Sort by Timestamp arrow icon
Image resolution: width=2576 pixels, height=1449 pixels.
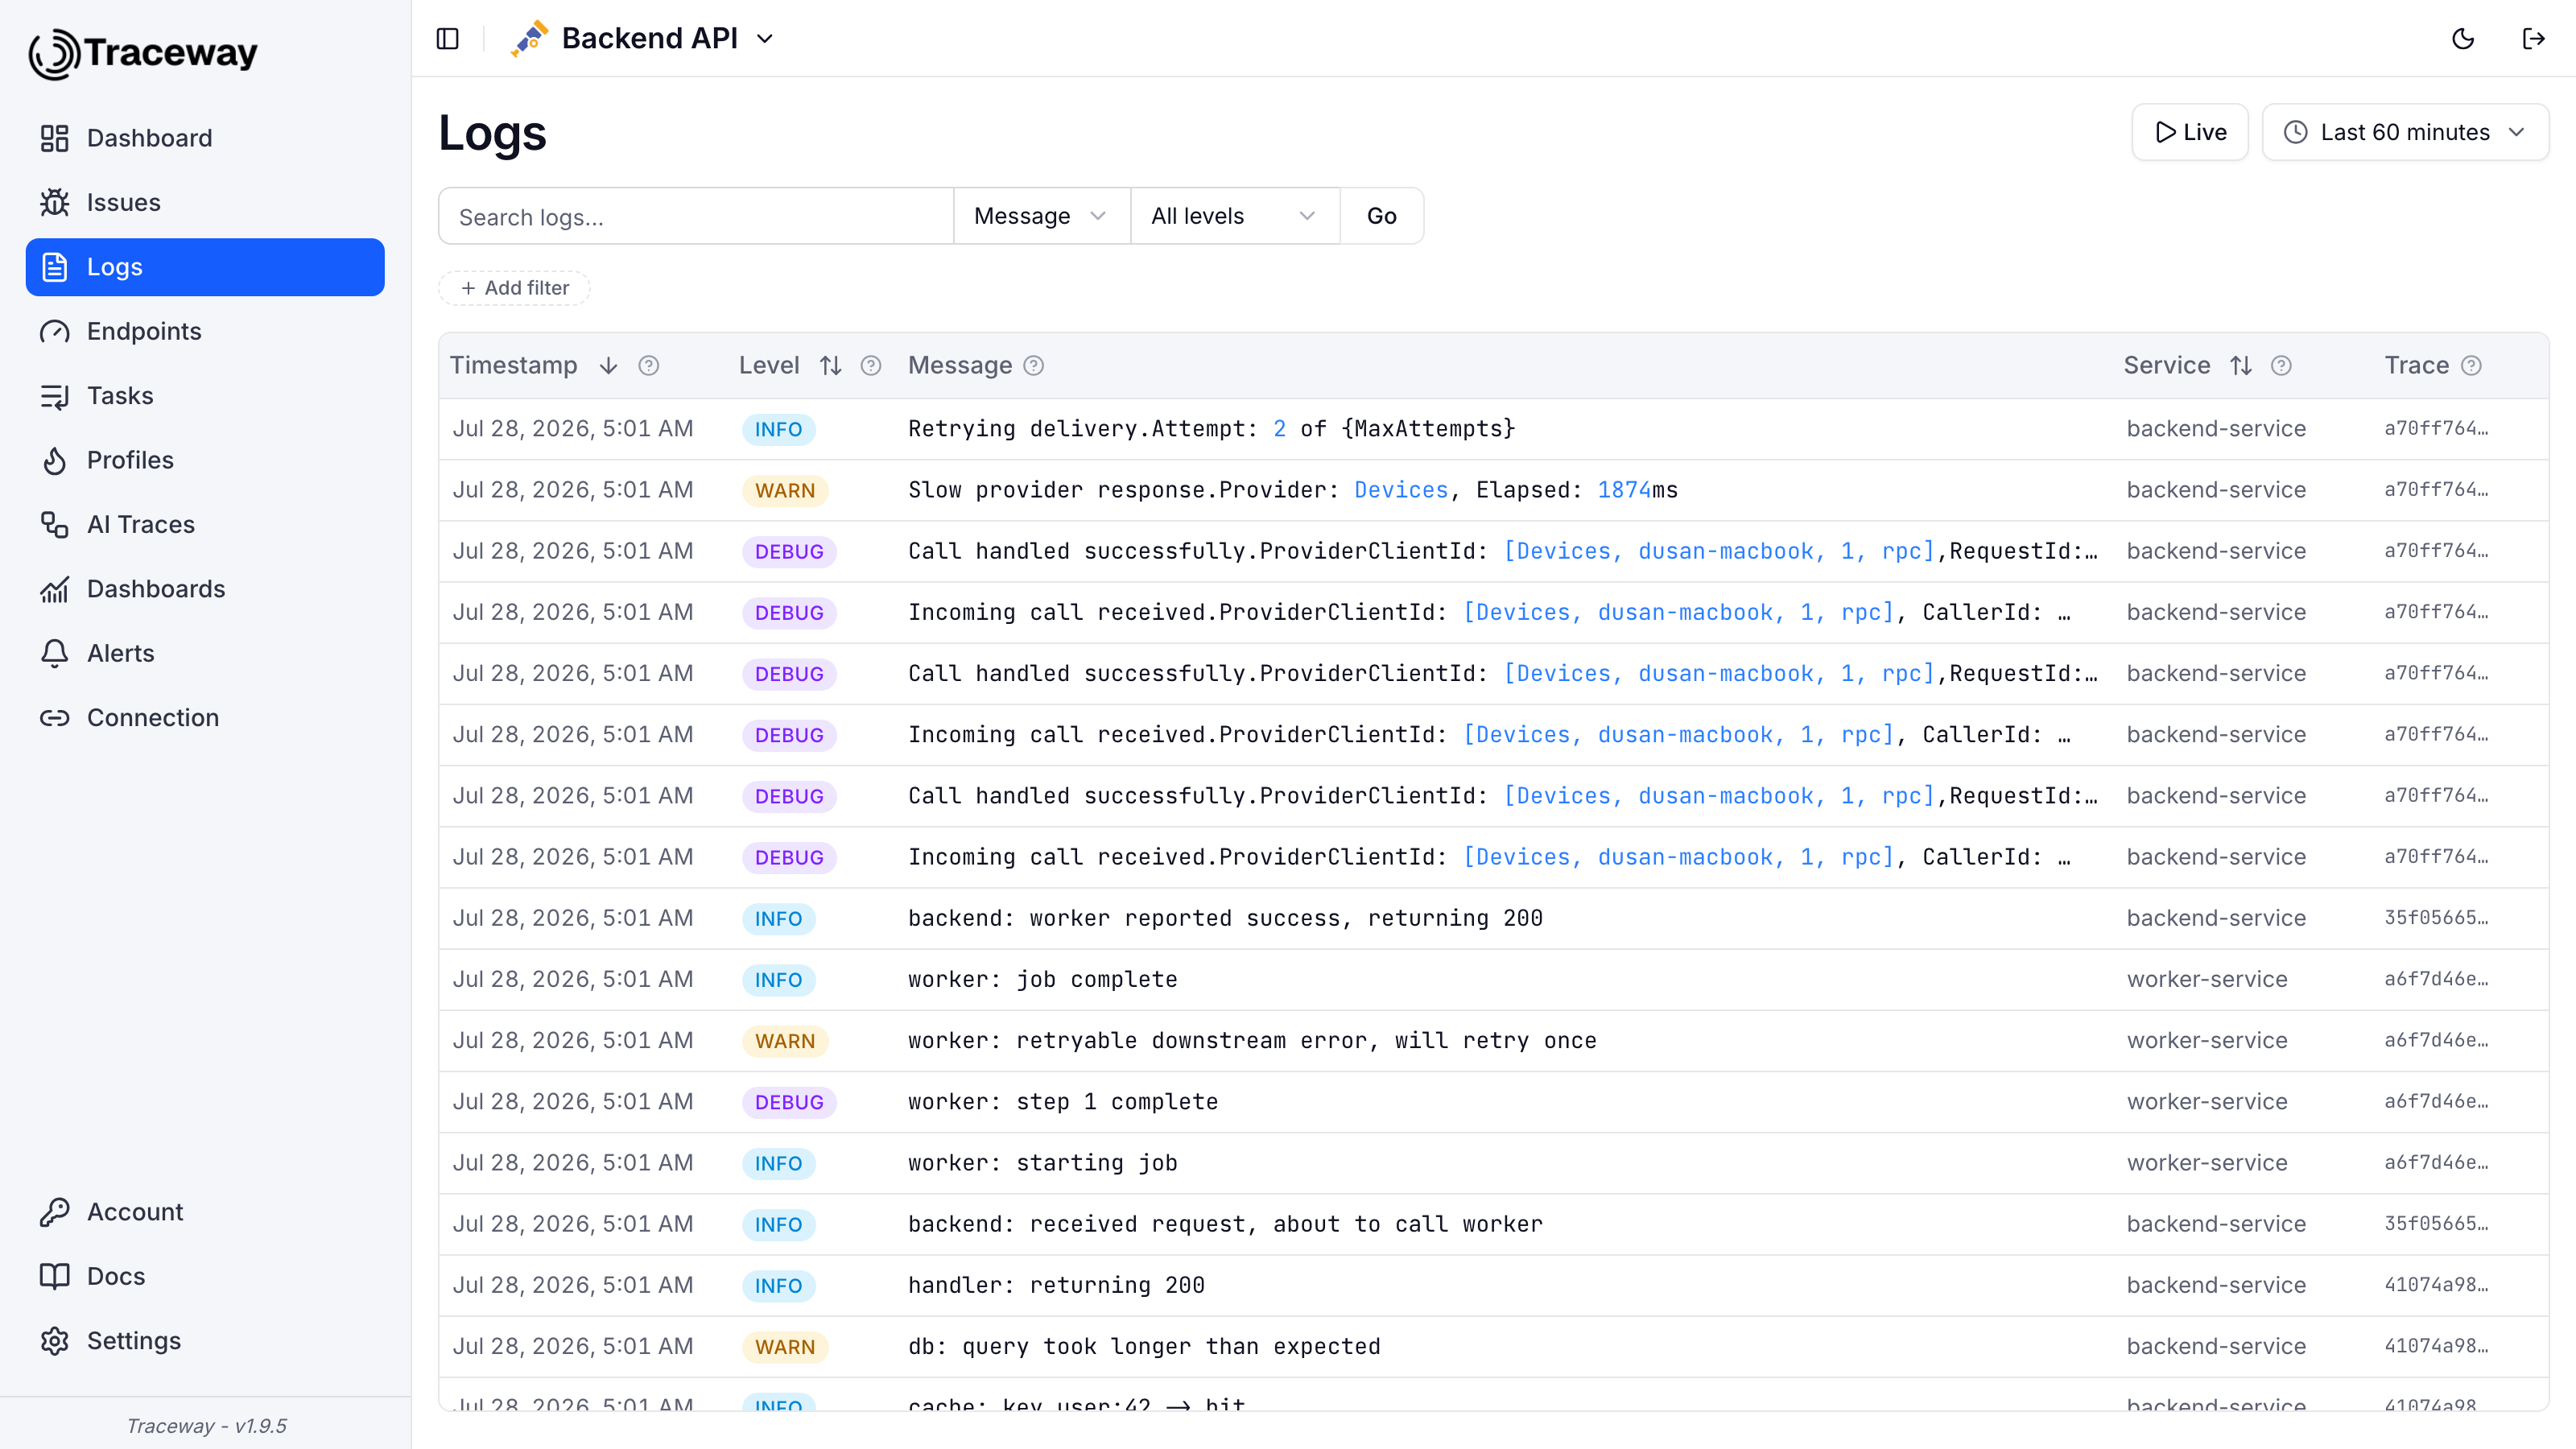[x=608, y=366]
